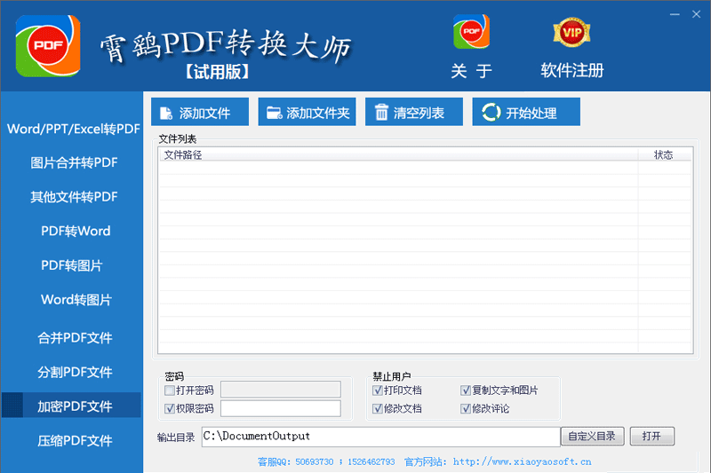Click the 权限密码 input field
Screen dimensions: 711x473
click(x=281, y=408)
